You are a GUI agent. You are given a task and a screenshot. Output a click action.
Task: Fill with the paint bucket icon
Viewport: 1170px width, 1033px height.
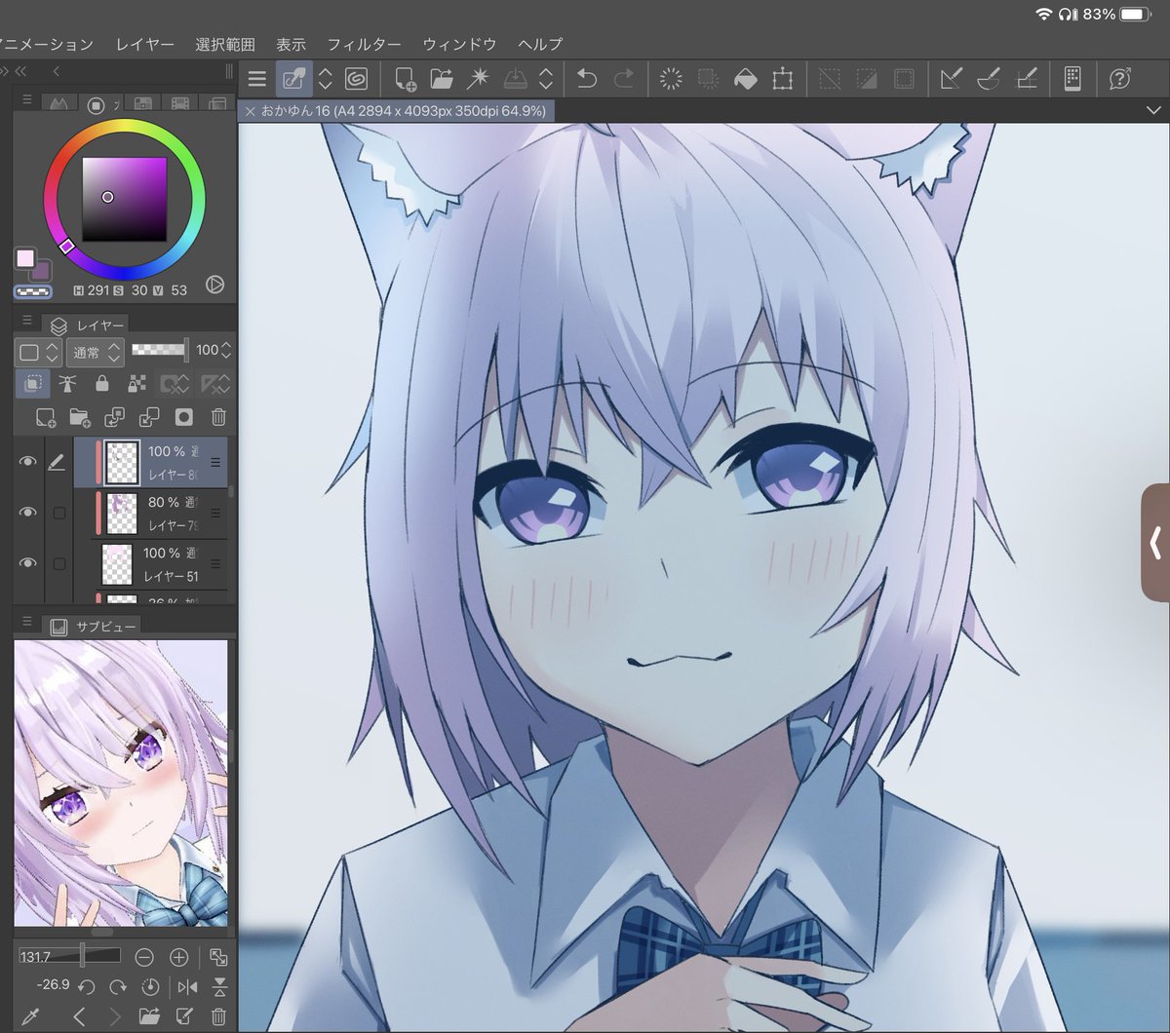[745, 79]
